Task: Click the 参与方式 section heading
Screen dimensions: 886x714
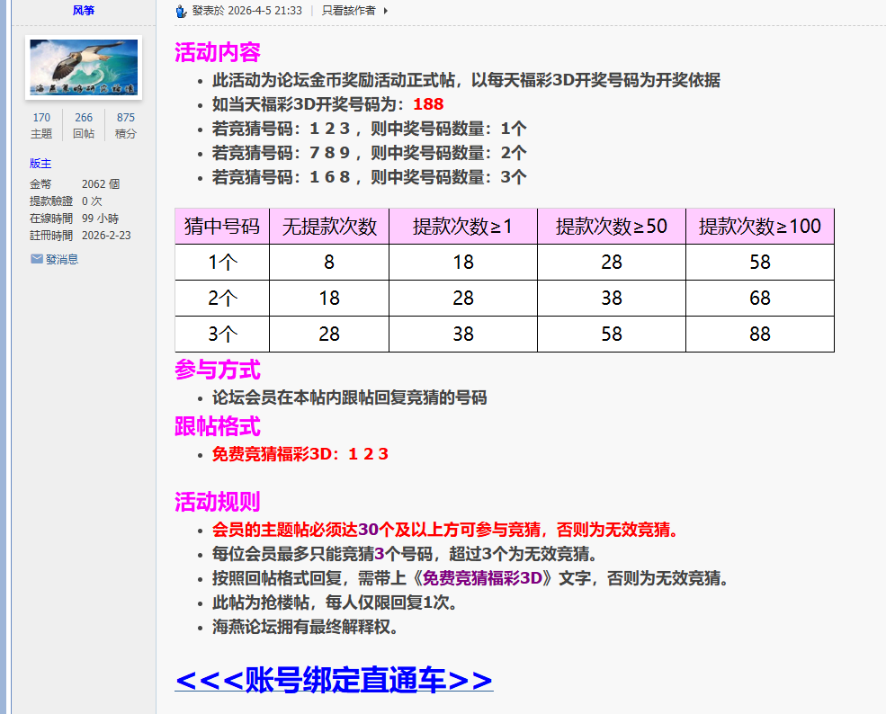Action: [217, 371]
